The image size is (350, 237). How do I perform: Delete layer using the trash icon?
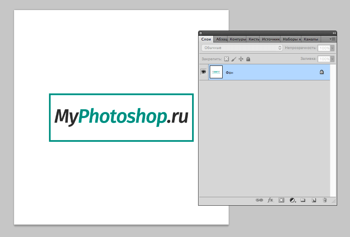point(325,200)
